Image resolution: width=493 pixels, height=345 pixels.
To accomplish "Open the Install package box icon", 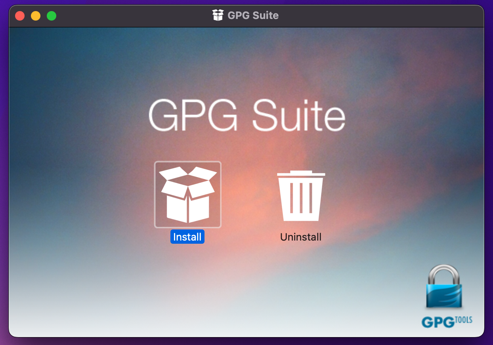I will [187, 195].
